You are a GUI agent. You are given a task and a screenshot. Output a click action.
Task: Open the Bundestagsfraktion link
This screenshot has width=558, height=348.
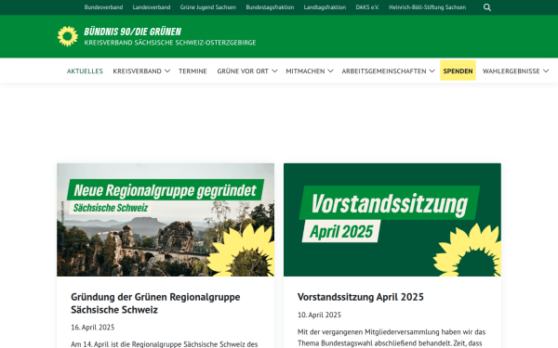click(x=270, y=7)
